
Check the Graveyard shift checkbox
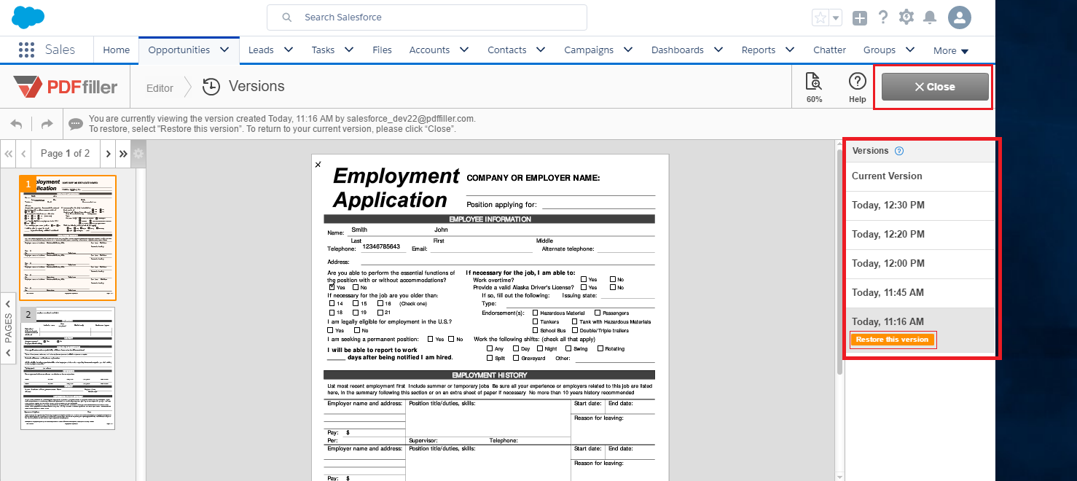tap(516, 358)
